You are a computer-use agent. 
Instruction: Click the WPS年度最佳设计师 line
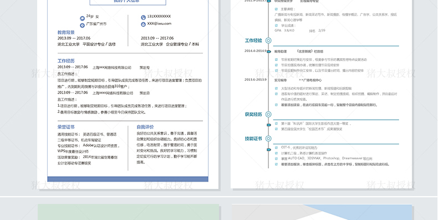[73, 151]
